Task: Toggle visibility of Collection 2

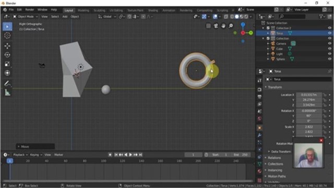Action: [329, 28]
